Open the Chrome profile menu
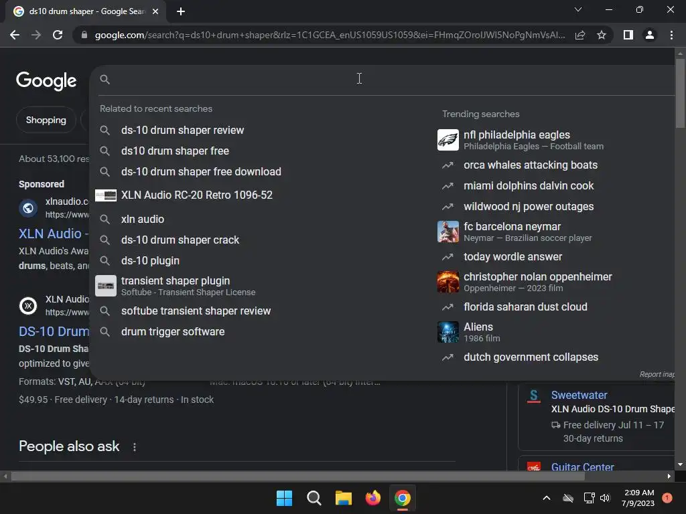Image resolution: width=686 pixels, height=514 pixels. click(650, 35)
